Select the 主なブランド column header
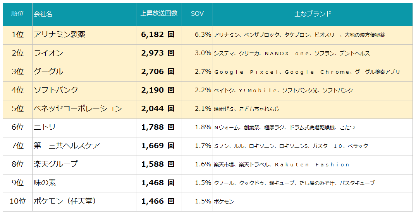This screenshot has width=416, height=215. (x=313, y=14)
